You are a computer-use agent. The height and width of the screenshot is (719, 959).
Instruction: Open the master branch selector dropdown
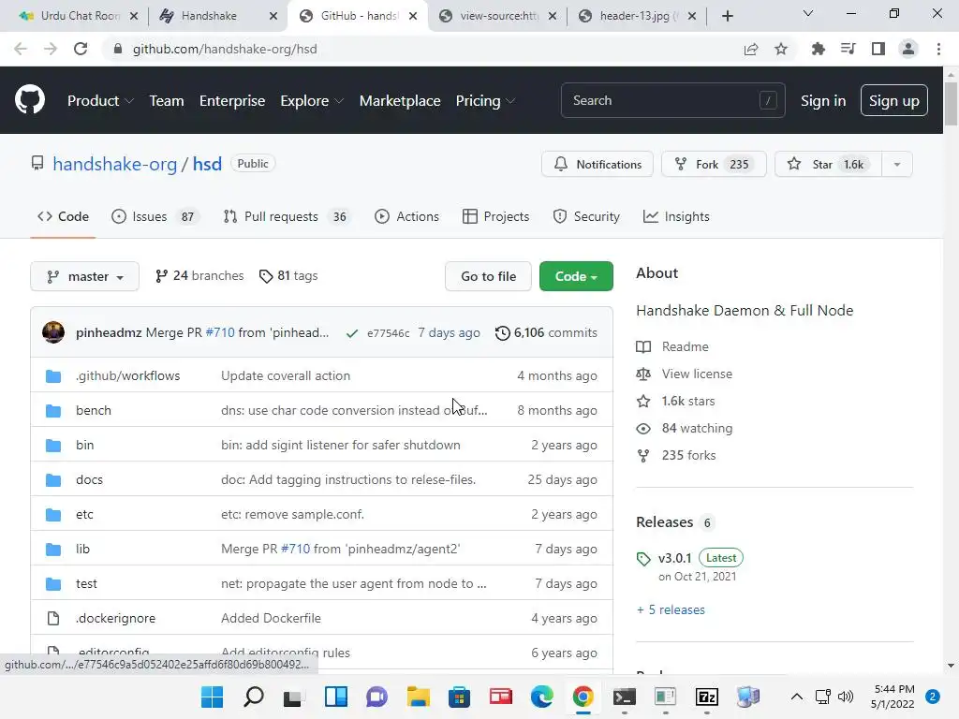(x=84, y=276)
